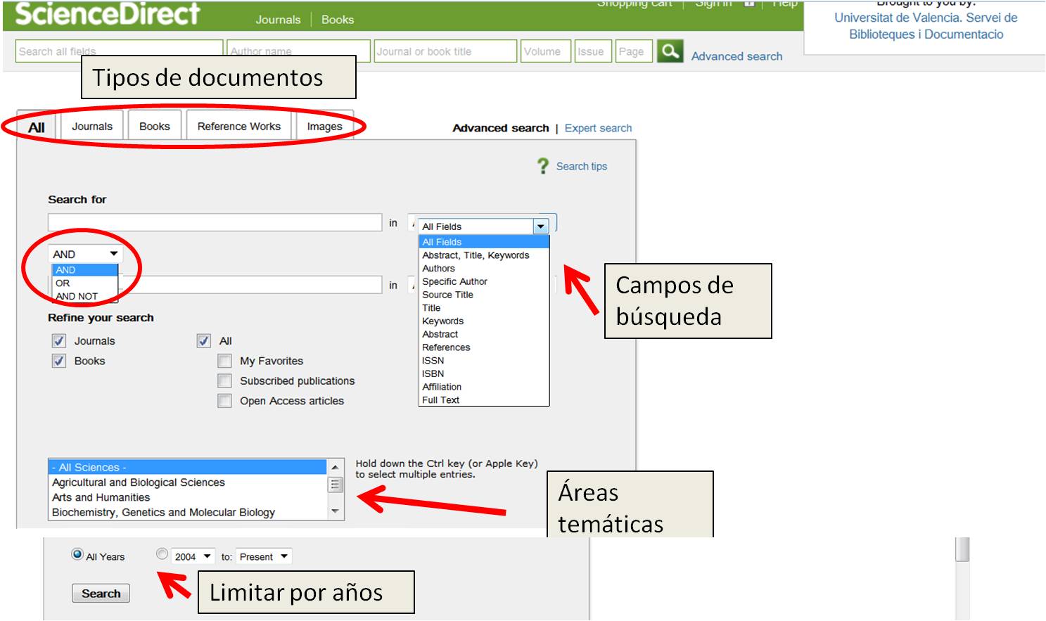This screenshot has width=1046, height=621.
Task: Select All Sciences in subject list
Action: tap(188, 467)
